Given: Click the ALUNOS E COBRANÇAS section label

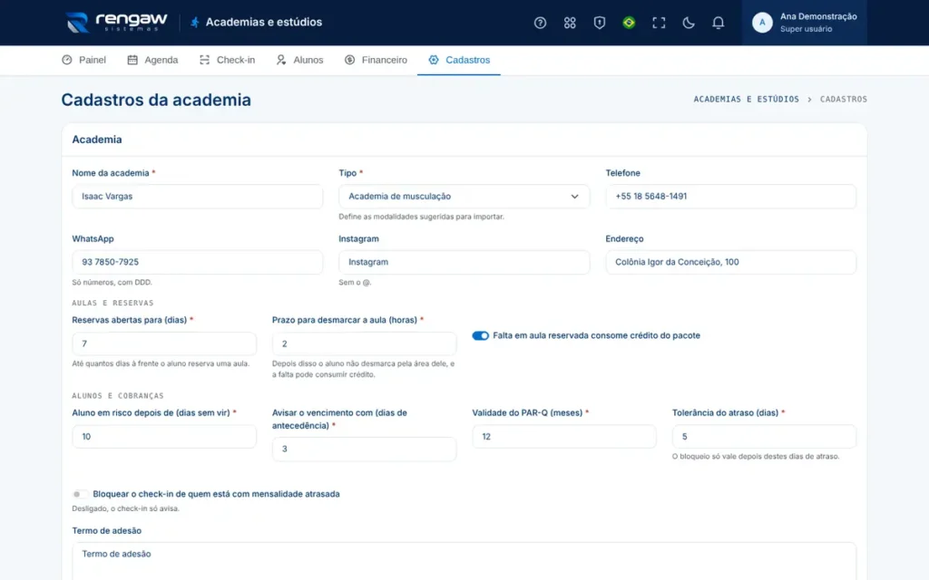Looking at the screenshot, I should click(x=118, y=396).
